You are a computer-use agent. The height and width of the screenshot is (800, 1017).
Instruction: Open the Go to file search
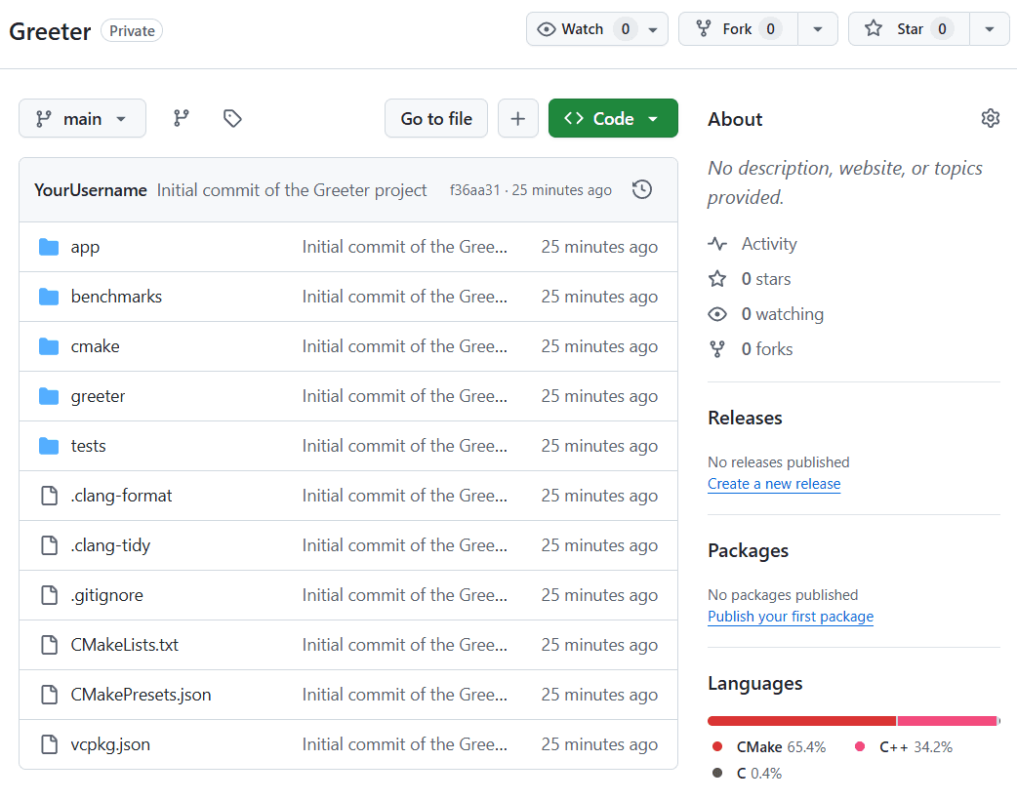[x=436, y=117]
